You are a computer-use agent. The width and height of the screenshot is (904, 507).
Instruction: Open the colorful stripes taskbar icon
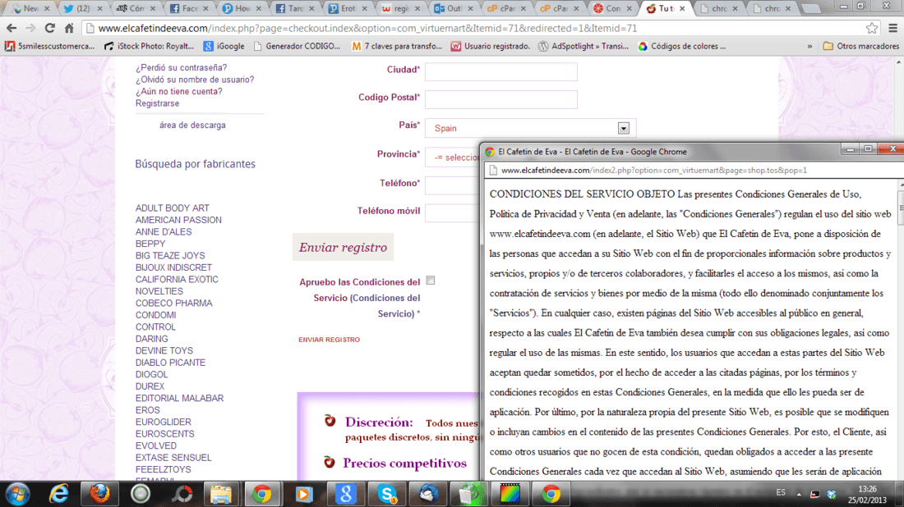coord(510,494)
